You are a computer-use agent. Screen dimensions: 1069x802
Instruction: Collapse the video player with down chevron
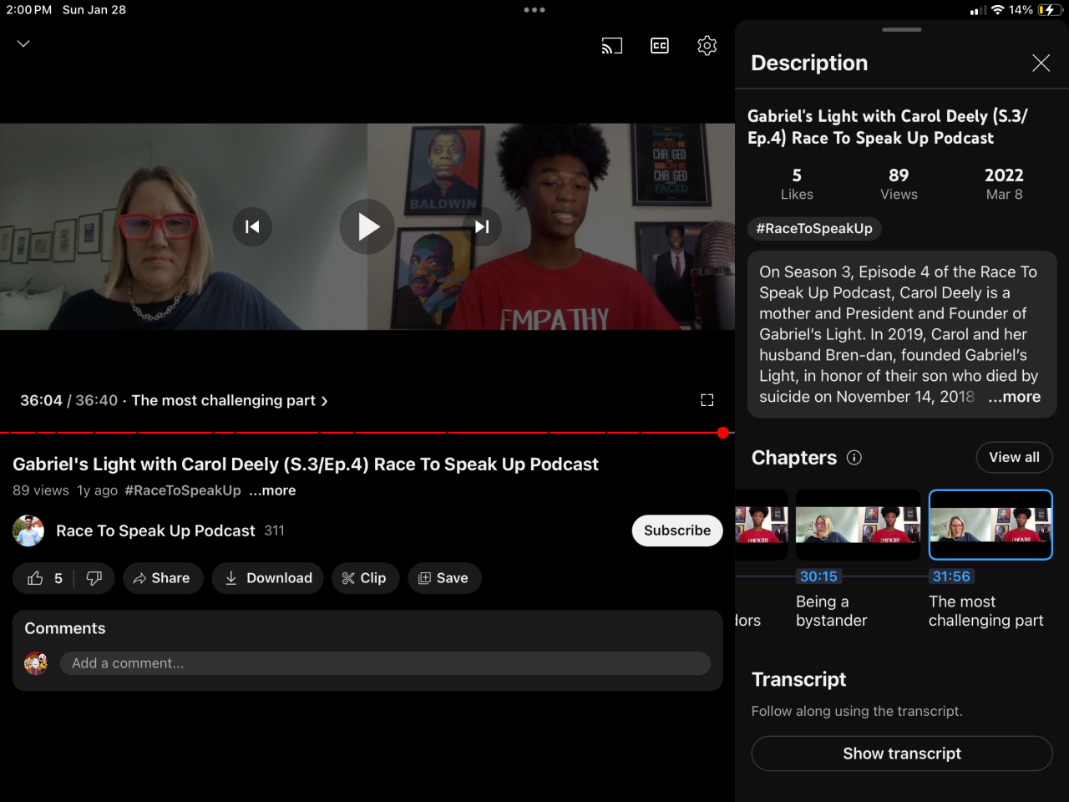(x=23, y=43)
